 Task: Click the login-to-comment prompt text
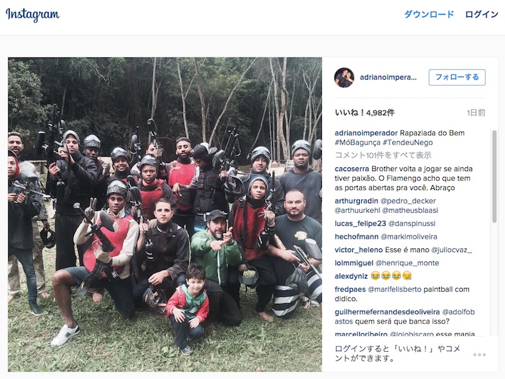[398, 353]
